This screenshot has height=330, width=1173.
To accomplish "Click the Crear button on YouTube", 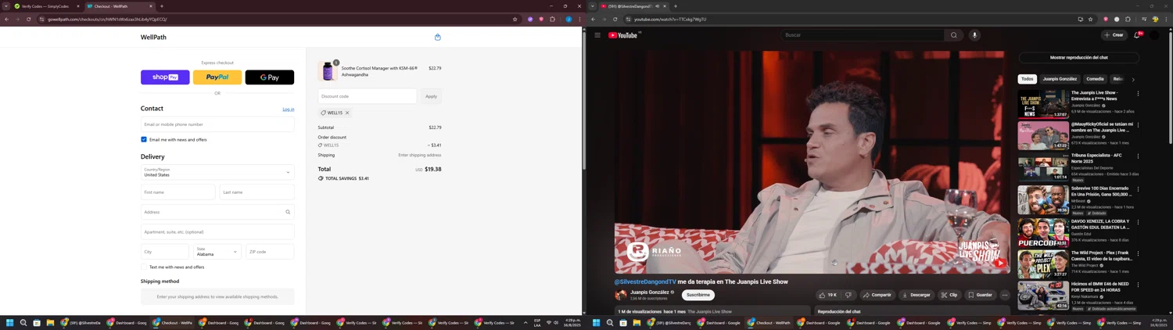I will tap(1114, 35).
